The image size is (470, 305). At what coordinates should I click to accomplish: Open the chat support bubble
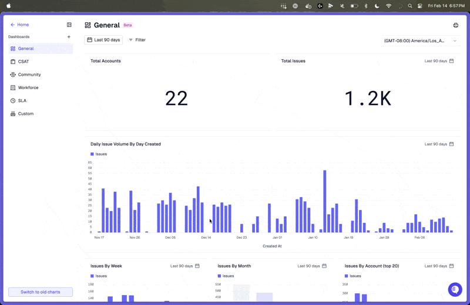[x=455, y=289]
